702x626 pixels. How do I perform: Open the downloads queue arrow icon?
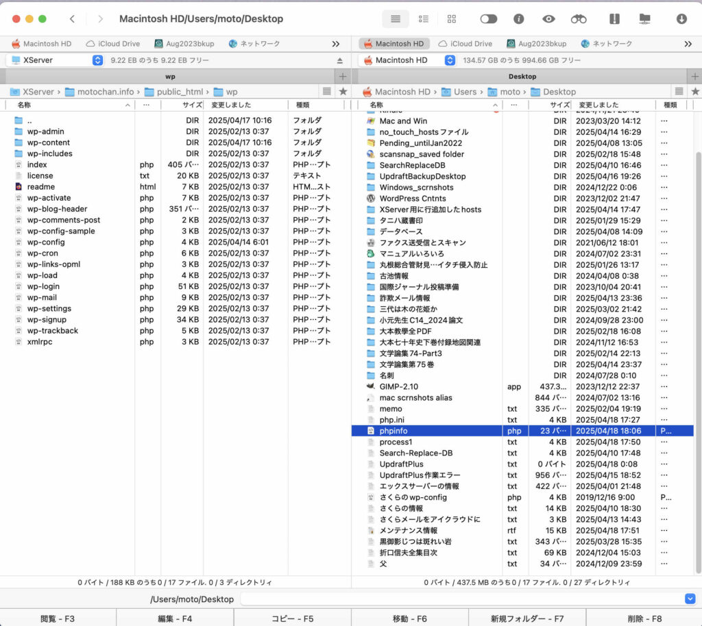click(681, 18)
